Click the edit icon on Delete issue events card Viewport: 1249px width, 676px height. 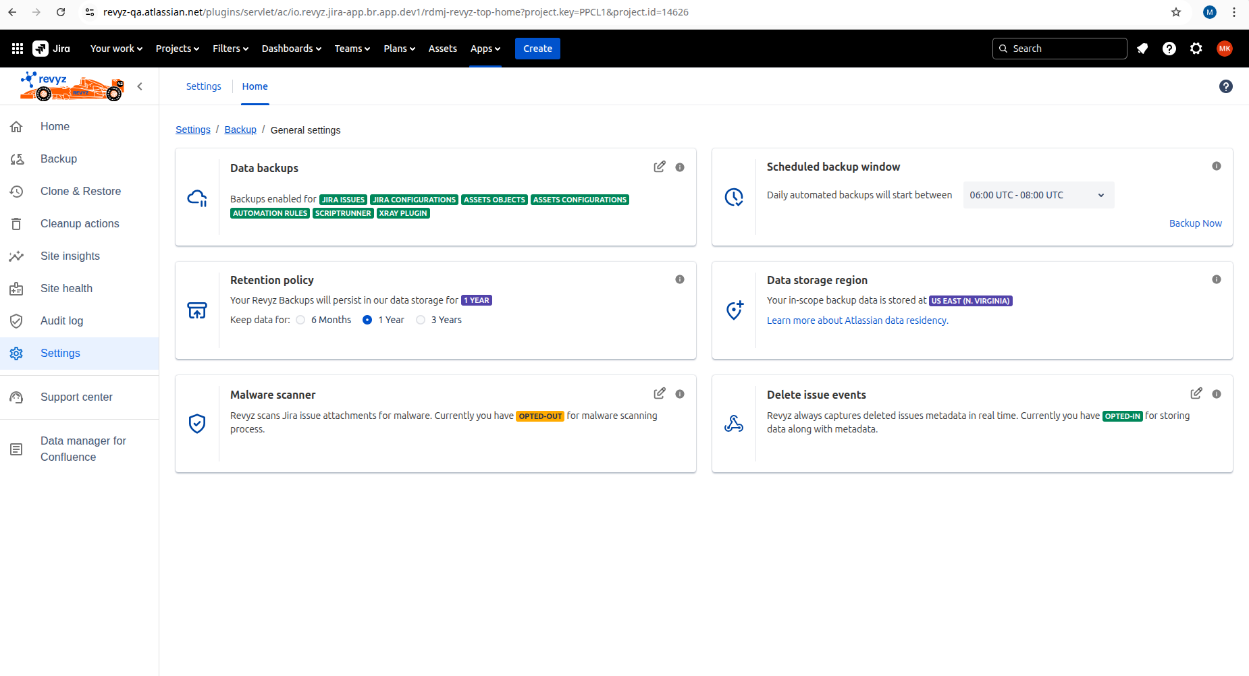tap(1196, 393)
